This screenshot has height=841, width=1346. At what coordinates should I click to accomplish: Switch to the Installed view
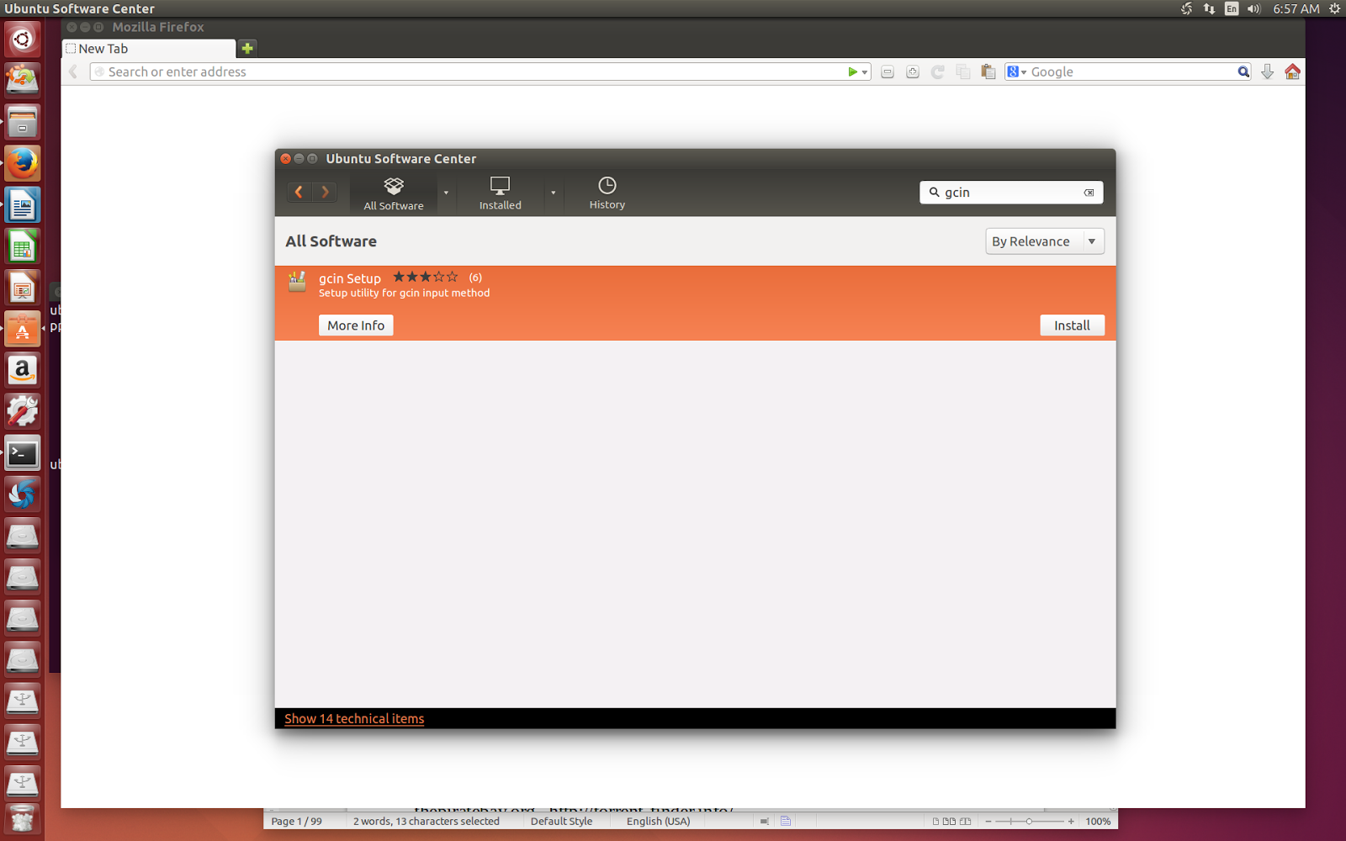(501, 193)
